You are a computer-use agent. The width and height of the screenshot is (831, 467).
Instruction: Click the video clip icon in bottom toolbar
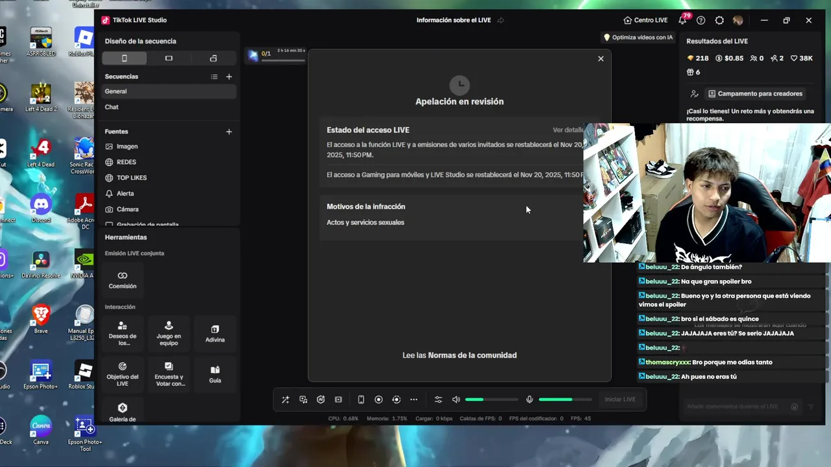338,400
